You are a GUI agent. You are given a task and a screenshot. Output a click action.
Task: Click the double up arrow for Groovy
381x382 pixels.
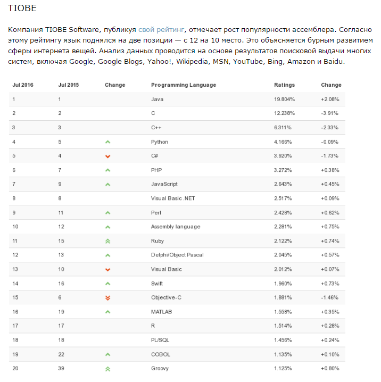click(107, 368)
